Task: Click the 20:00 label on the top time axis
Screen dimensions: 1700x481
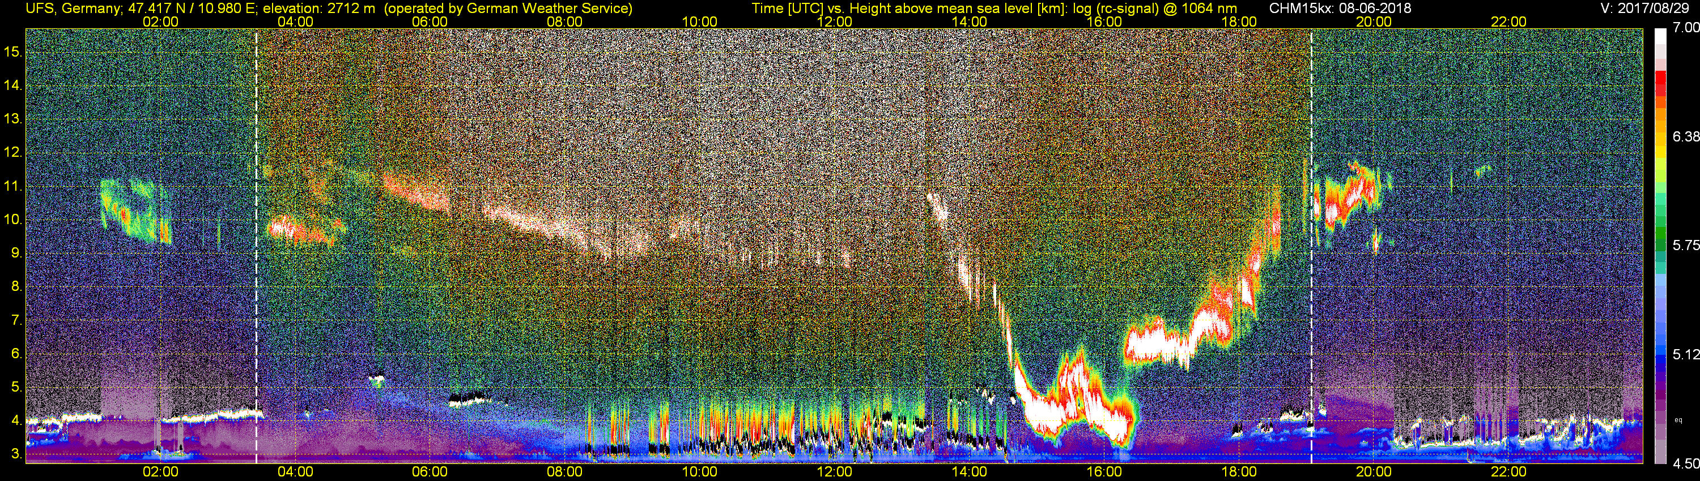Action: tap(1374, 22)
